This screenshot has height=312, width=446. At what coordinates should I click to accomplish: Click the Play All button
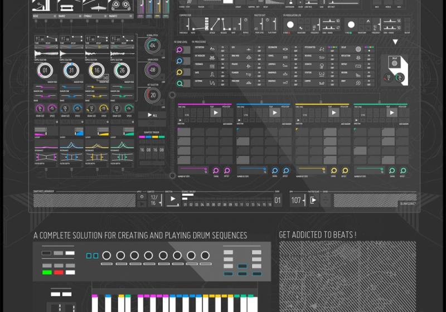(x=152, y=115)
